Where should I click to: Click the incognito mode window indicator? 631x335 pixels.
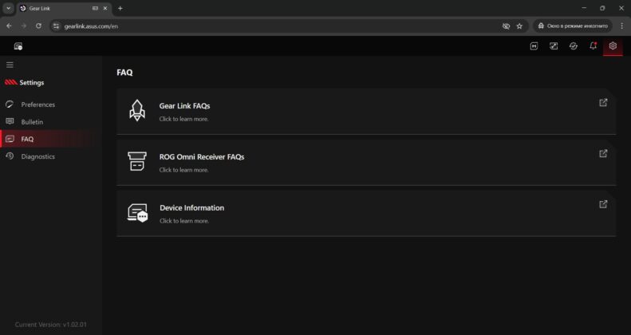pyautogui.click(x=573, y=26)
